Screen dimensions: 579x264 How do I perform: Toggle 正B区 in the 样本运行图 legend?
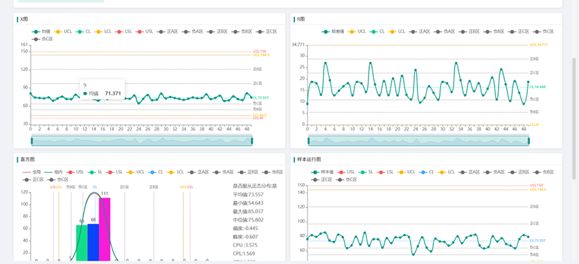tap(519, 172)
